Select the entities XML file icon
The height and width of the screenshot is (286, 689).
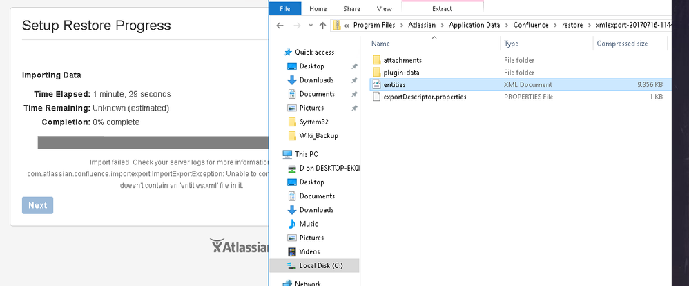[x=376, y=84]
